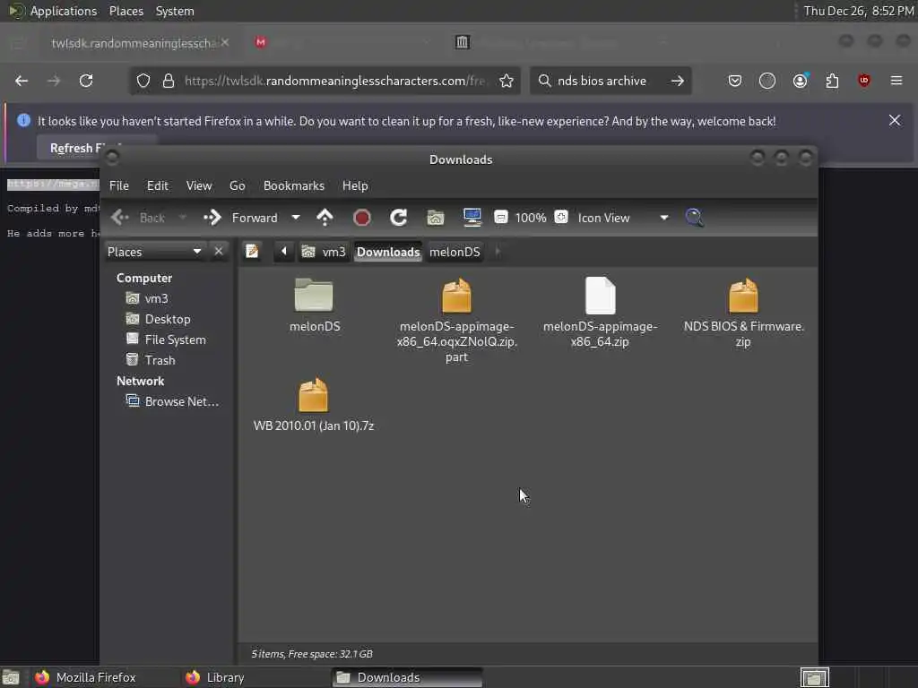This screenshot has width=918, height=688.
Task: Select WB 2010.01 (Jan 10).7z archive
Action: (x=313, y=405)
